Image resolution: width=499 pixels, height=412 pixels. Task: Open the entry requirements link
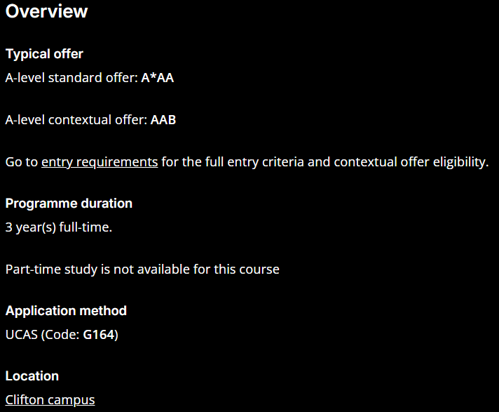[x=100, y=162]
